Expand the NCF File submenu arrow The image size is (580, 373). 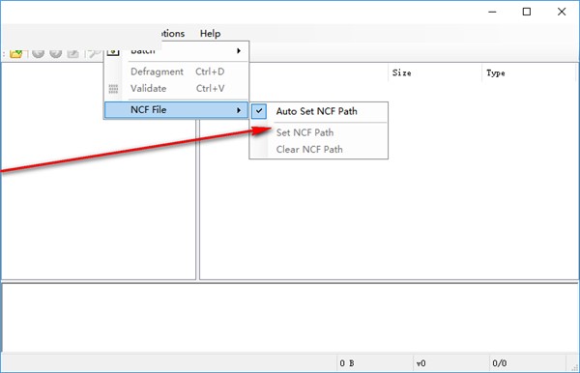click(239, 110)
